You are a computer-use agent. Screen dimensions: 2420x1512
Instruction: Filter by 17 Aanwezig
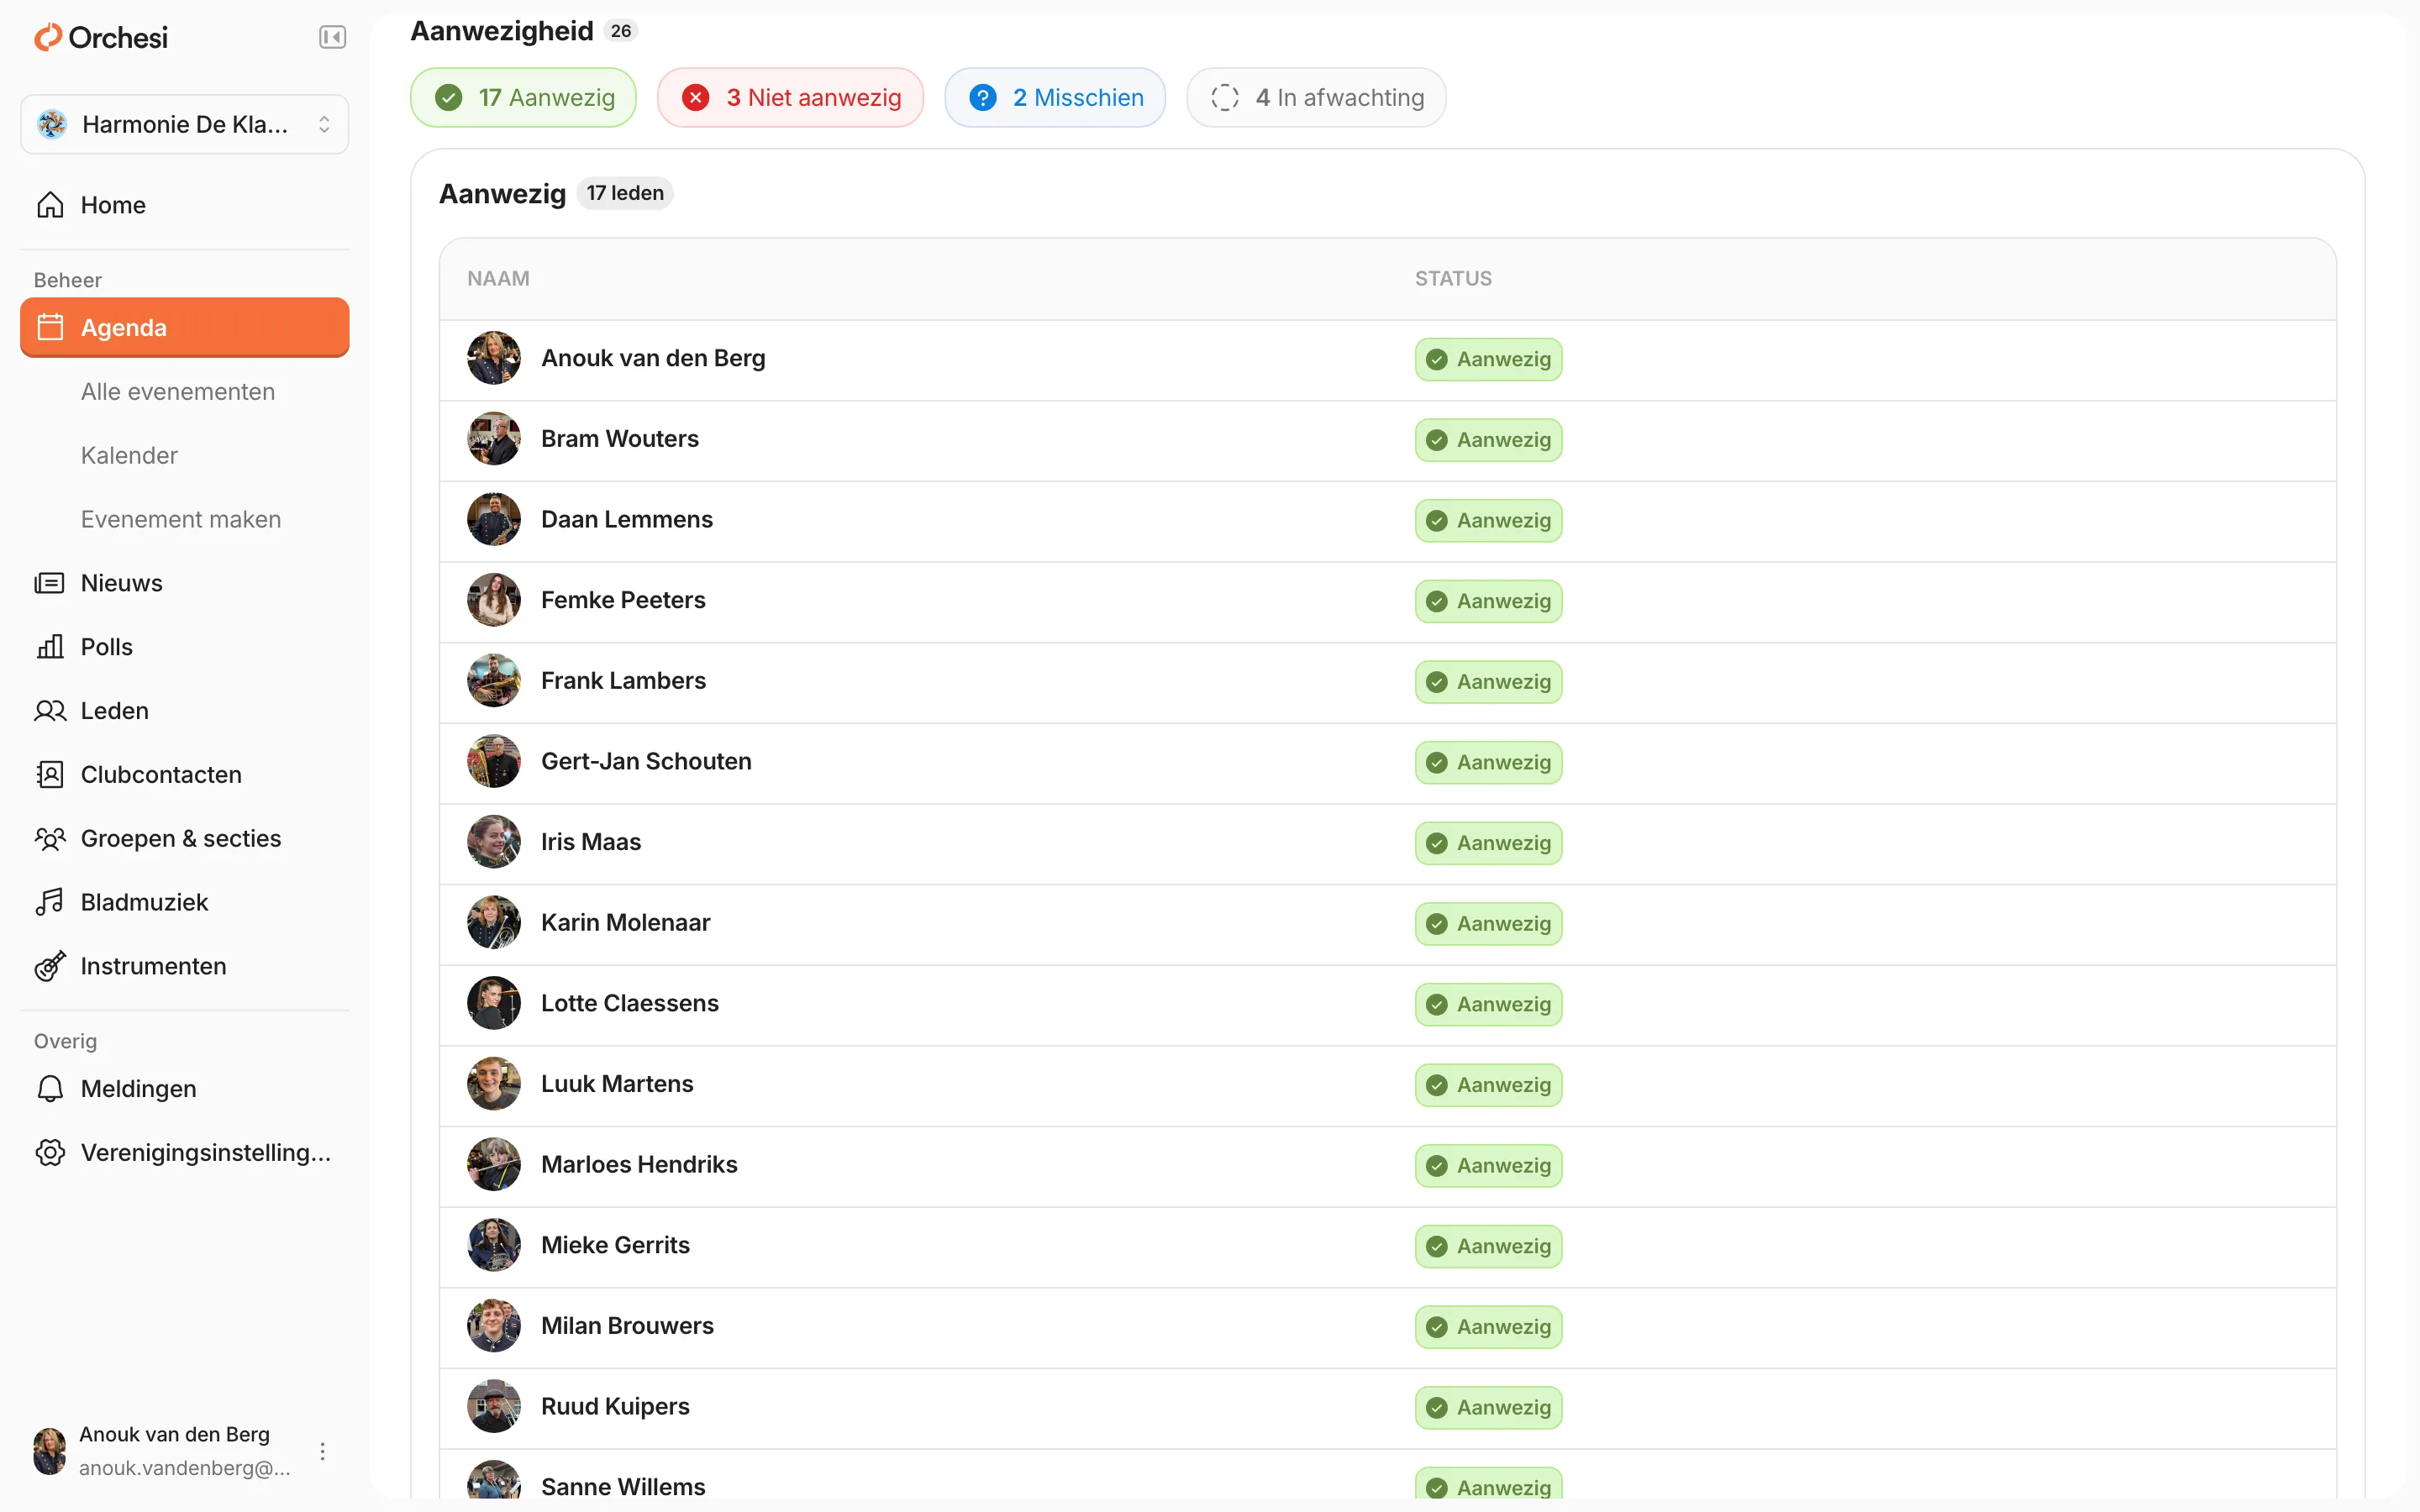click(523, 97)
